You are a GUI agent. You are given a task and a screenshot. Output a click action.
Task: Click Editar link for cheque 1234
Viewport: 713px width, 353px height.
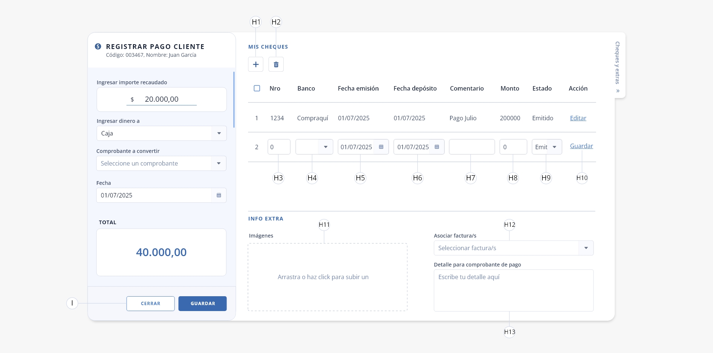pyautogui.click(x=578, y=118)
